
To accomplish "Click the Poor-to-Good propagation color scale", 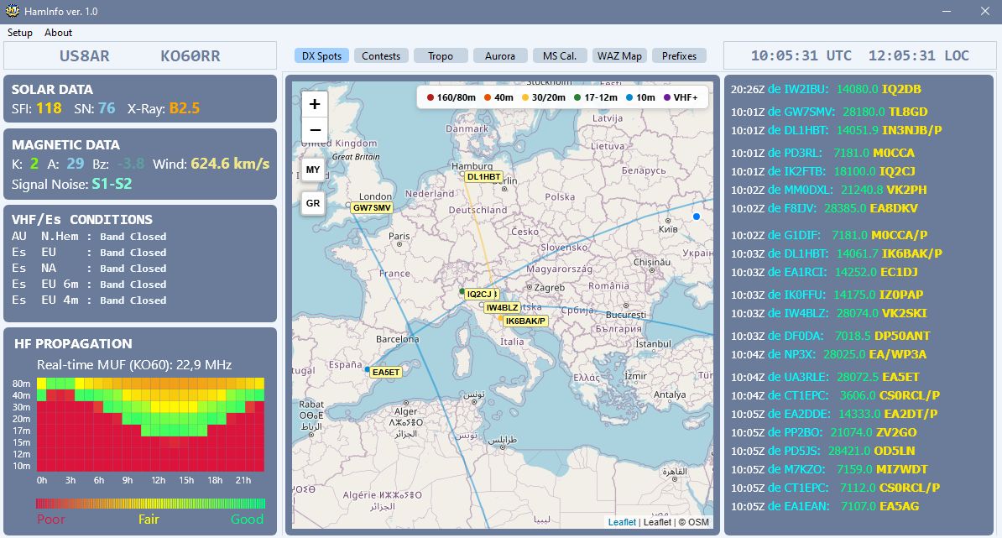I will (x=150, y=504).
